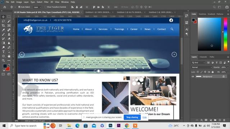Select the Healing Brush tool
This screenshot has height=129, width=230.
(x=9, y=30)
